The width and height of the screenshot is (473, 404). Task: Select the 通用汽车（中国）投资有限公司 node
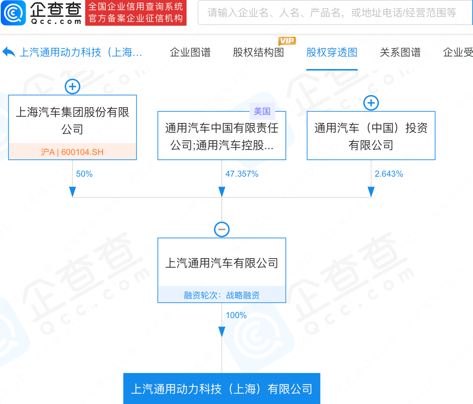(371, 136)
